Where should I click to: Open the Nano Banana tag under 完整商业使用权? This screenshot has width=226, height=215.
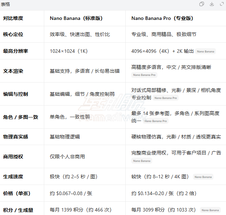[142, 161]
